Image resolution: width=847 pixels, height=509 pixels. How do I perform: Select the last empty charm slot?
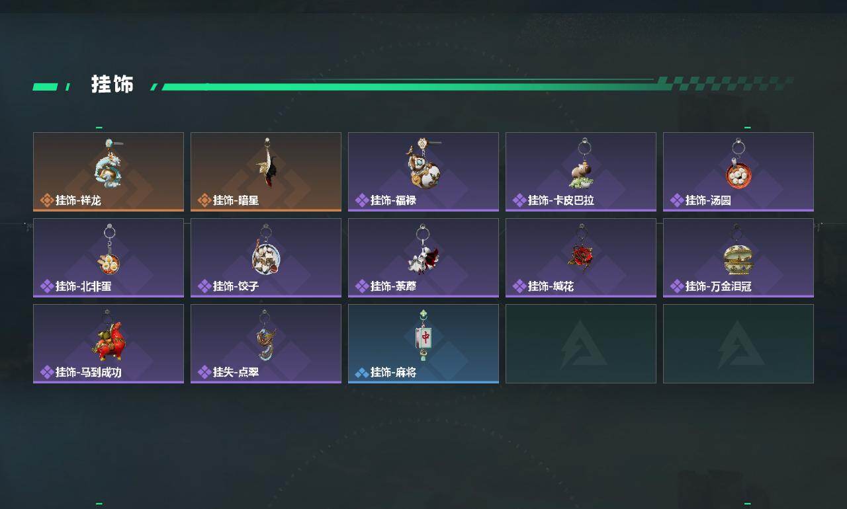click(738, 344)
